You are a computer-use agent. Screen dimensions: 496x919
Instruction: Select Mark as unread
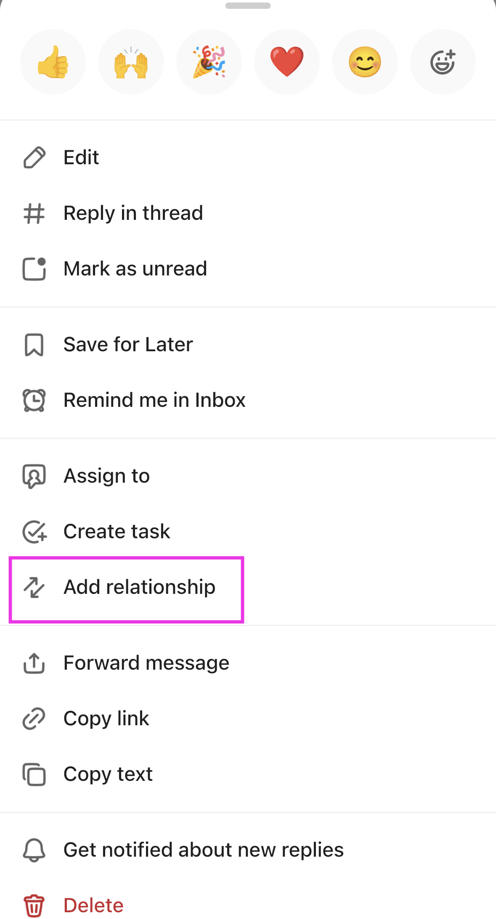click(x=135, y=269)
